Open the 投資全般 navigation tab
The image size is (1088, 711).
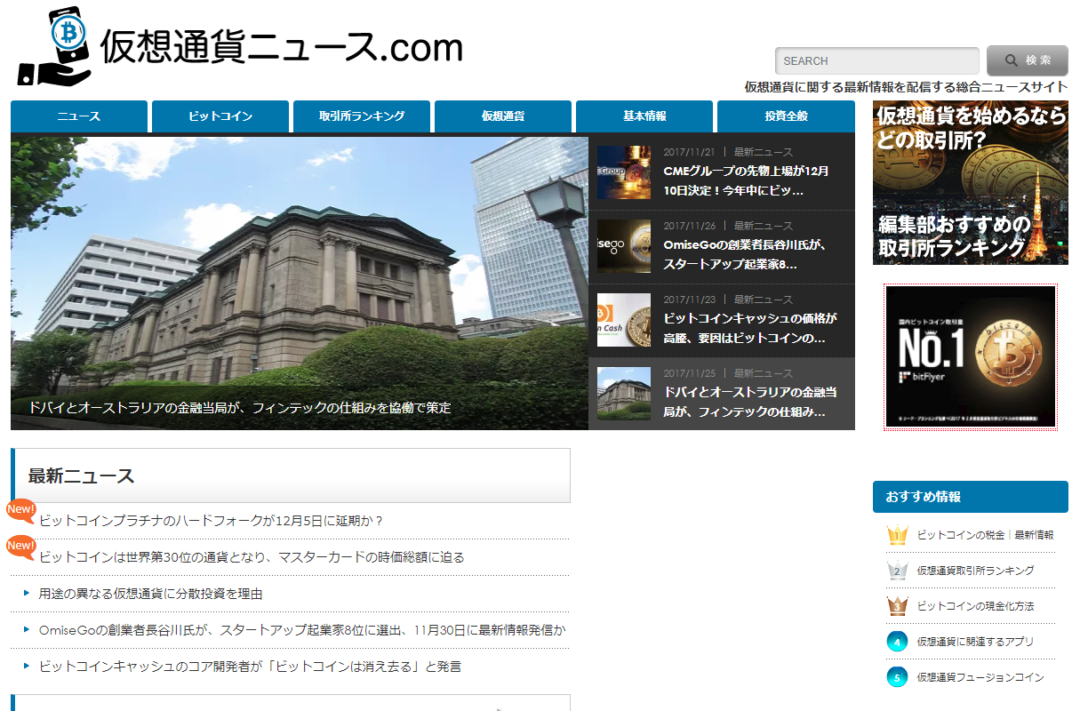click(x=786, y=116)
